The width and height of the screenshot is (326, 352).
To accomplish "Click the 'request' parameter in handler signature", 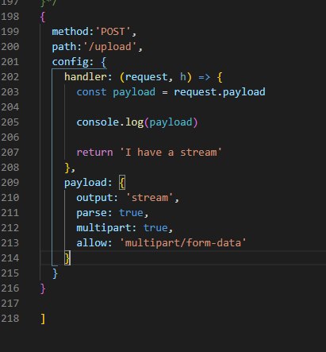I will pos(147,77).
